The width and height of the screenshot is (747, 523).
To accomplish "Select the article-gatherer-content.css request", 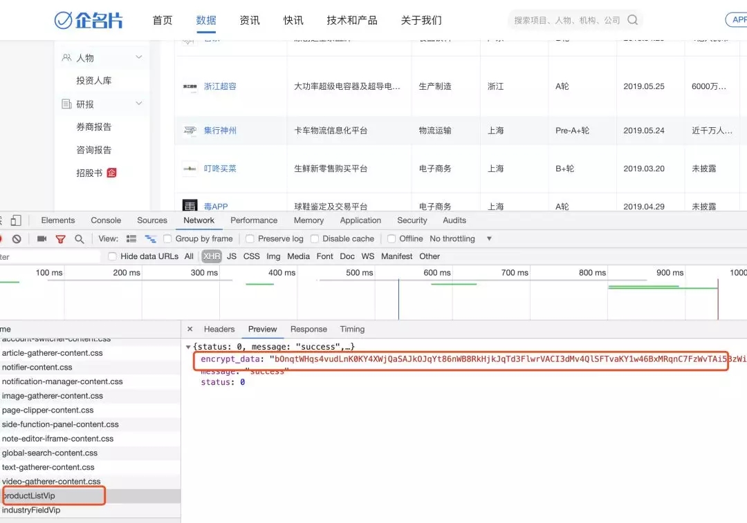I will tap(90, 353).
